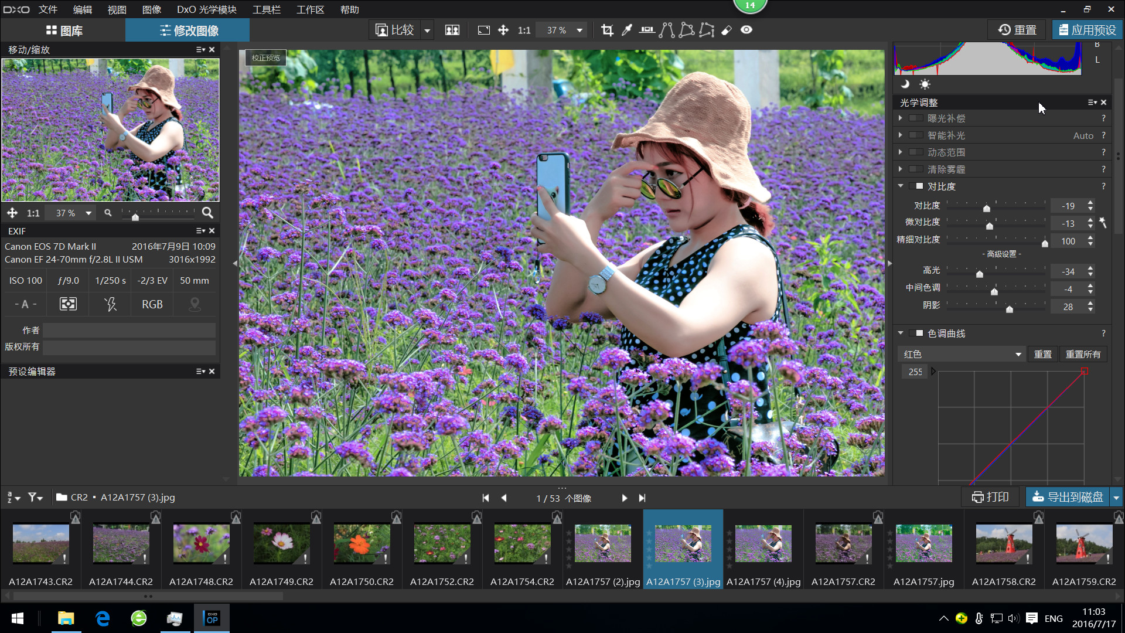This screenshot has width=1125, height=633.
Task: Jump to last image in browser
Action: [642, 498]
